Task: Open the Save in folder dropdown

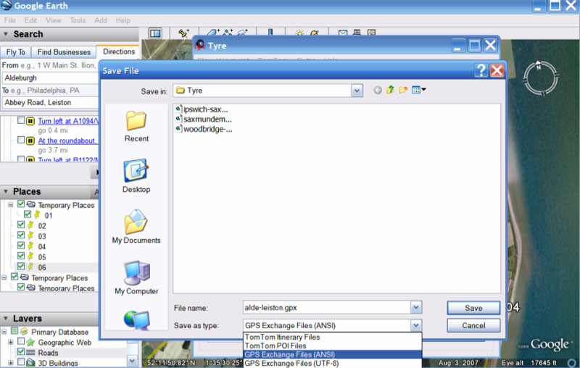Action: (x=357, y=91)
